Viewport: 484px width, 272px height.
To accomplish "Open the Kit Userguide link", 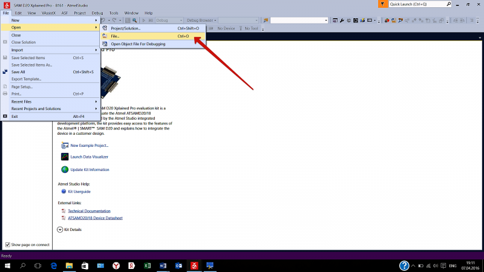I will pyautogui.click(x=79, y=192).
